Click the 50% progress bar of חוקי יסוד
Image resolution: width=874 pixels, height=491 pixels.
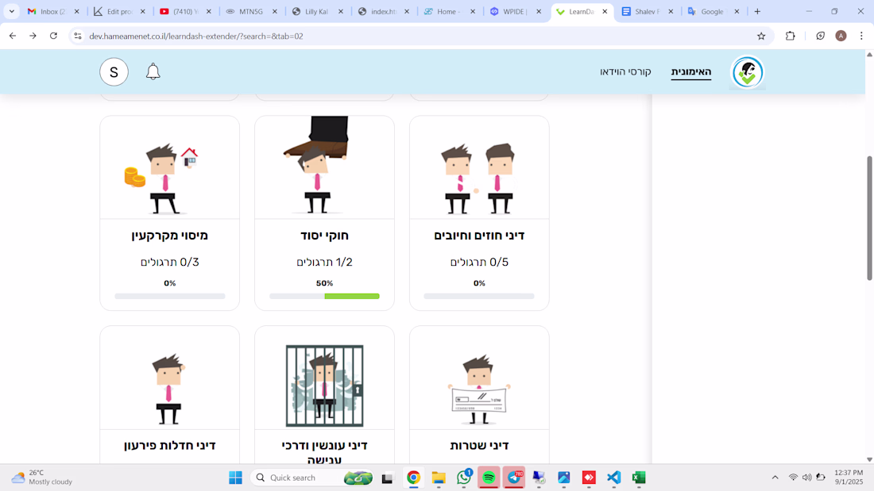pyautogui.click(x=324, y=296)
